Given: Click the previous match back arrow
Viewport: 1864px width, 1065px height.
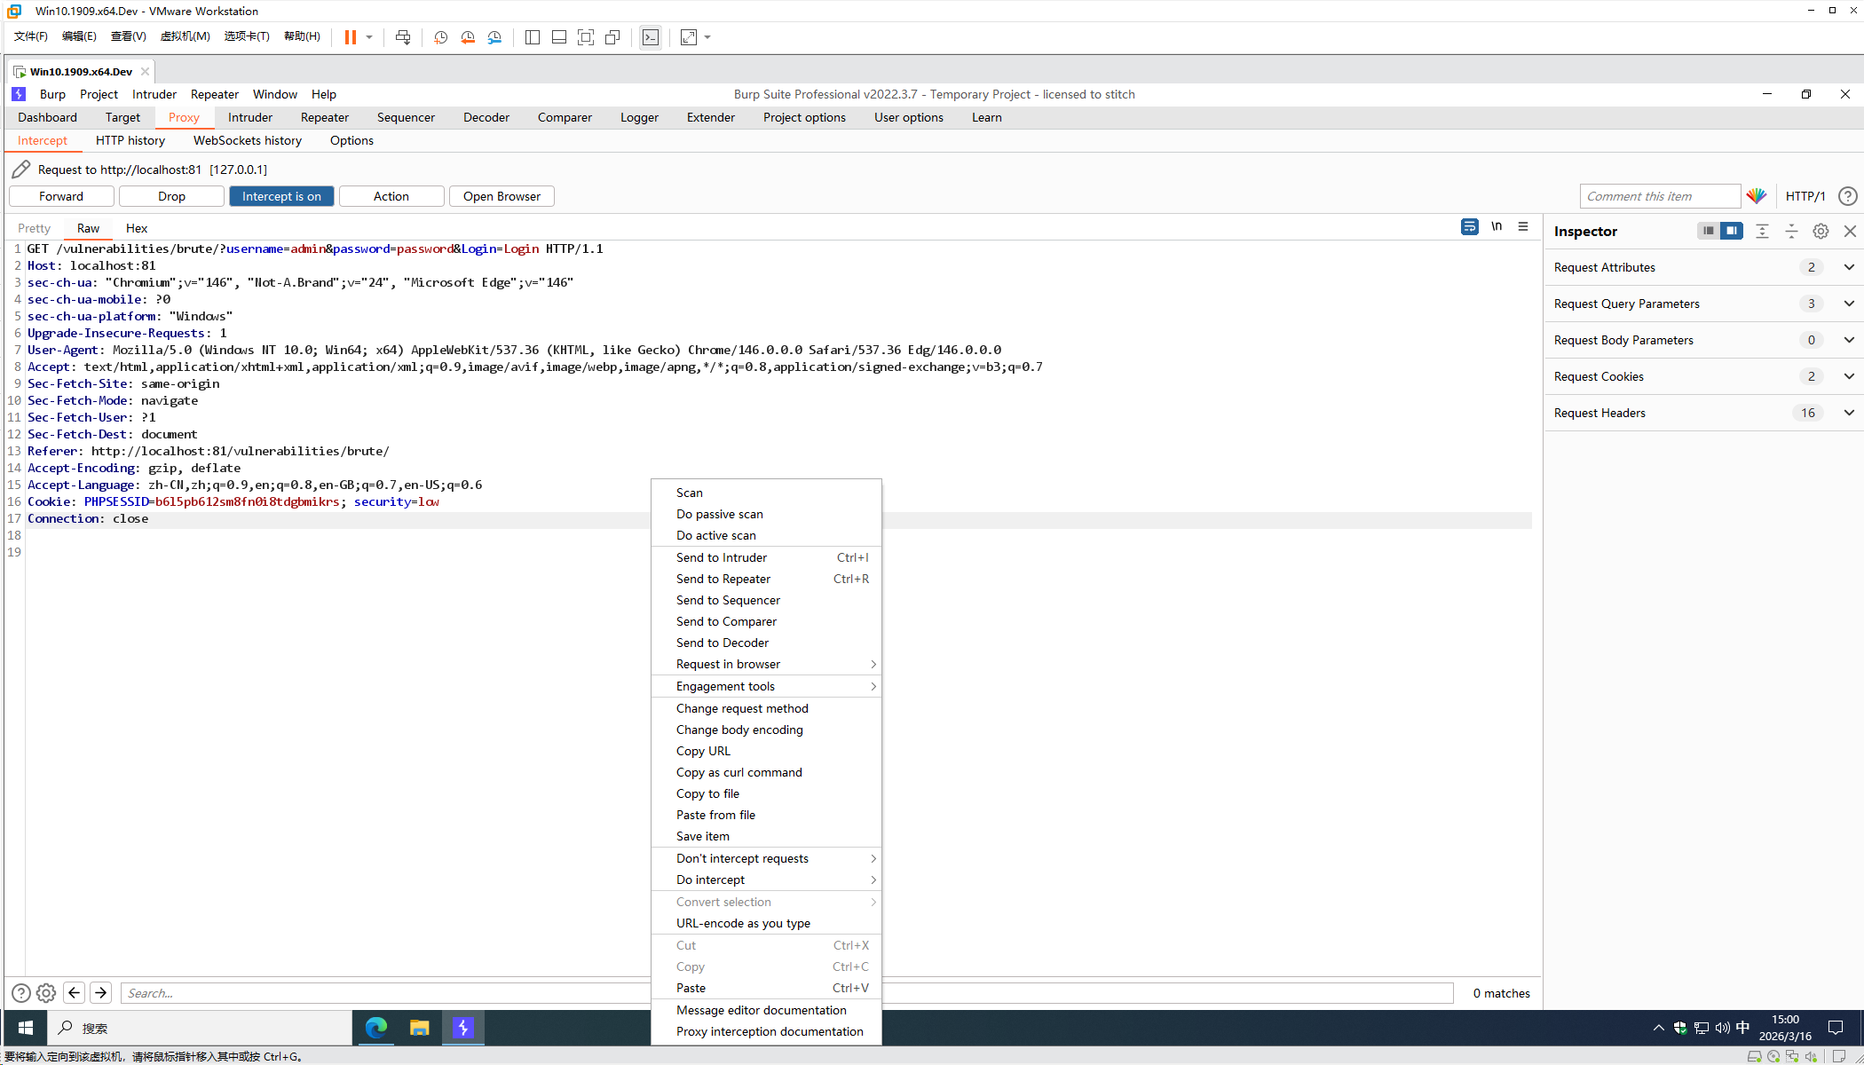Looking at the screenshot, I should point(75,993).
